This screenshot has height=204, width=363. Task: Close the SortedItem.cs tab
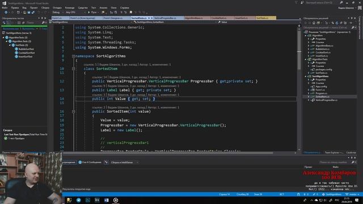pos(152,18)
